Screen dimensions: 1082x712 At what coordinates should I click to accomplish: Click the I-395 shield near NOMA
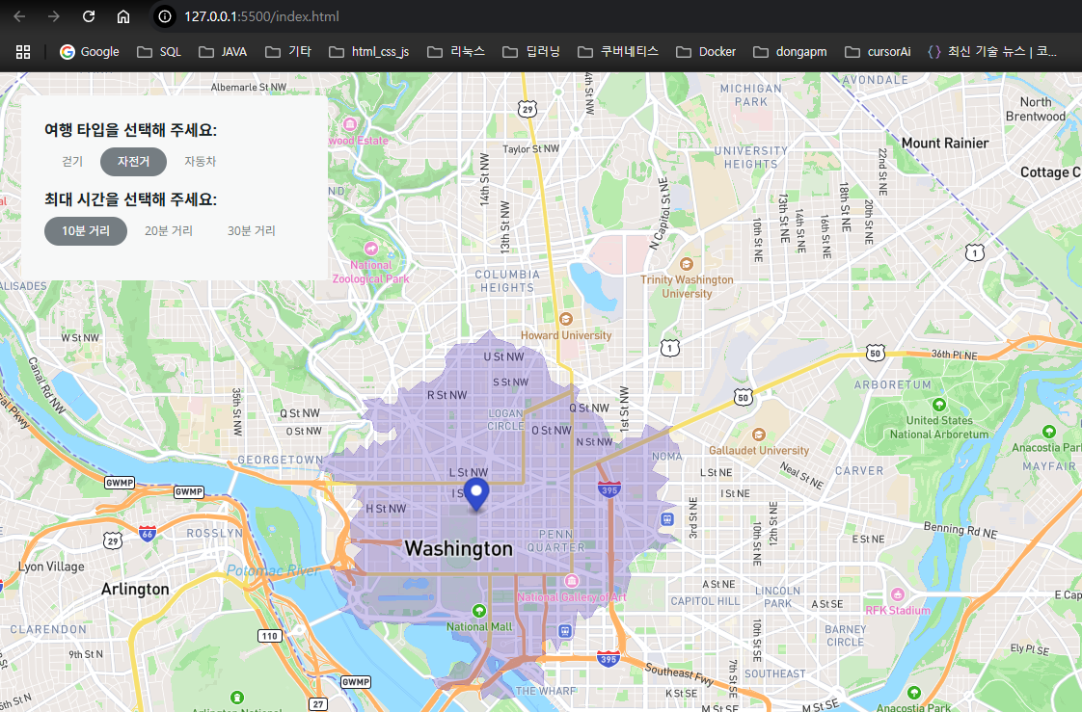[x=609, y=489]
